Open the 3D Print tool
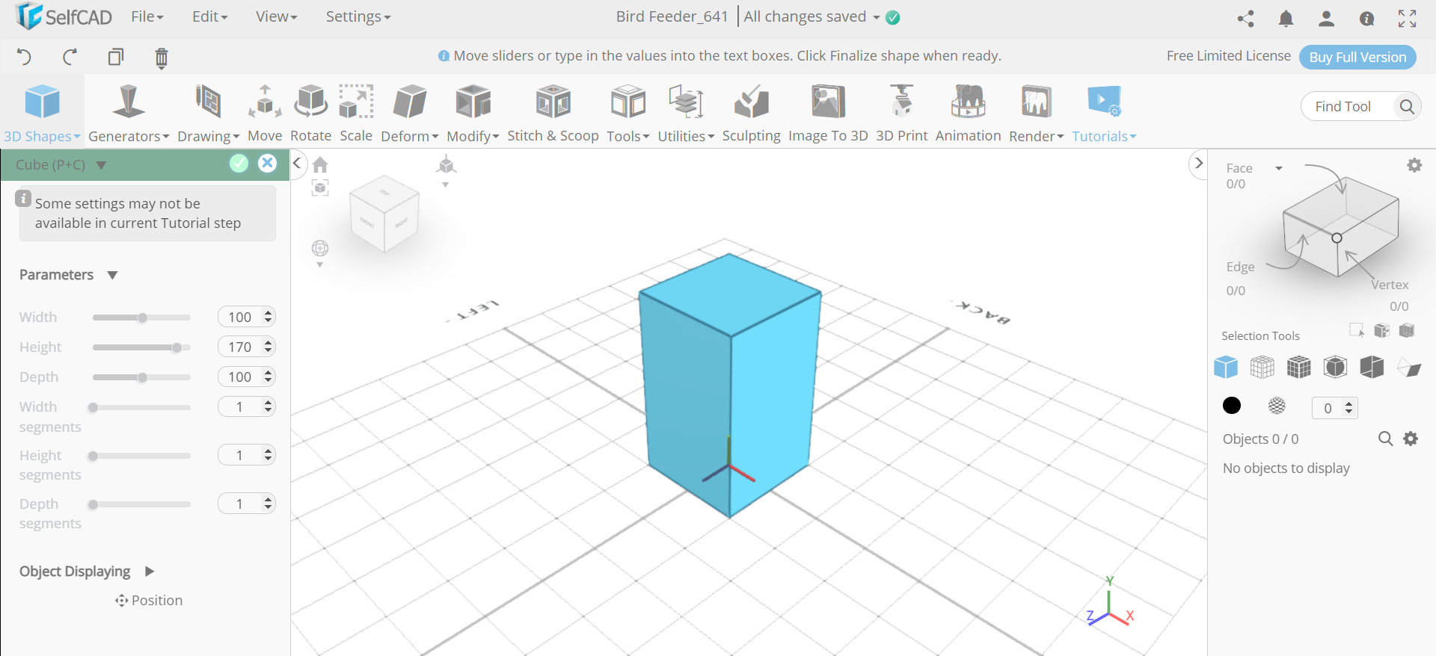Viewport: 1436px width, 656px height. [x=901, y=114]
